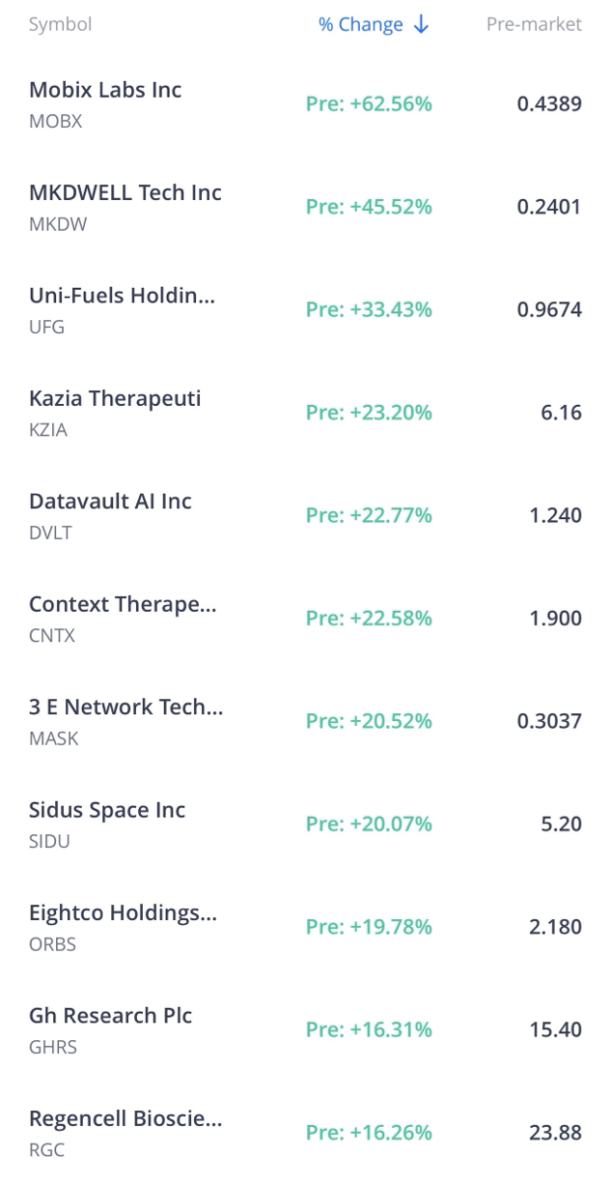Image resolution: width=611 pixels, height=1185 pixels.
Task: Open MKDWELL Tech Inc stock row
Action: point(305,207)
